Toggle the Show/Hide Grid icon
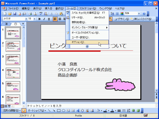The height and width of the screenshot is (119, 159). click(x=117, y=14)
